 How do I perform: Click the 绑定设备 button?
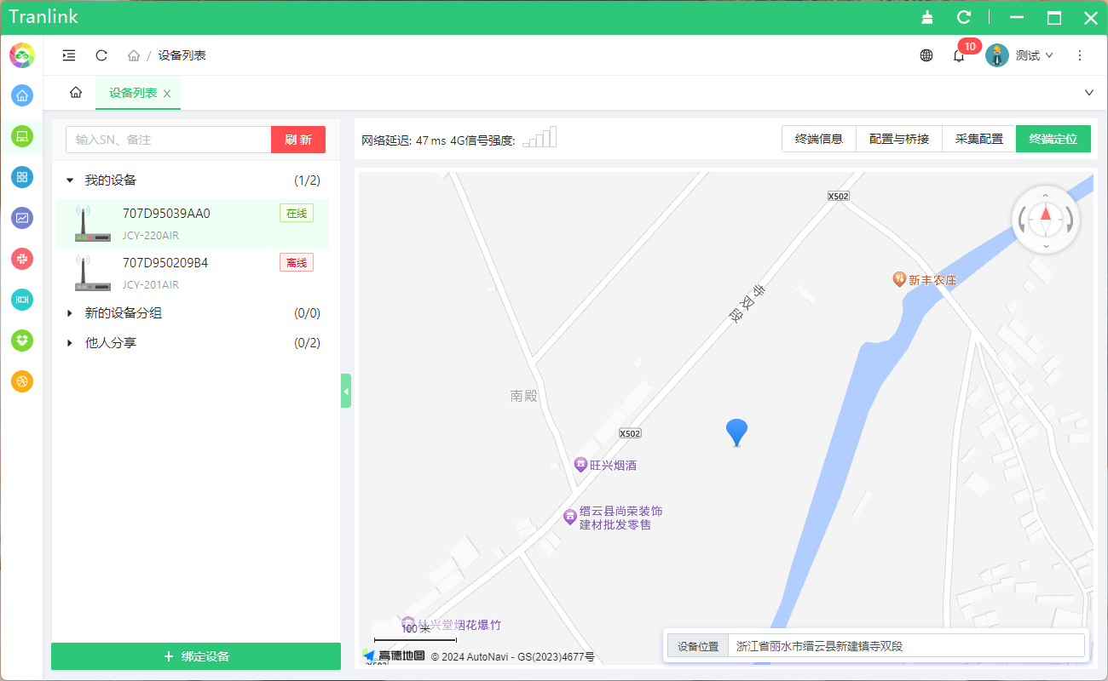(196, 656)
